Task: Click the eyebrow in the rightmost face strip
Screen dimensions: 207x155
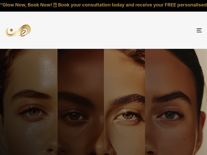Action: (x=172, y=98)
